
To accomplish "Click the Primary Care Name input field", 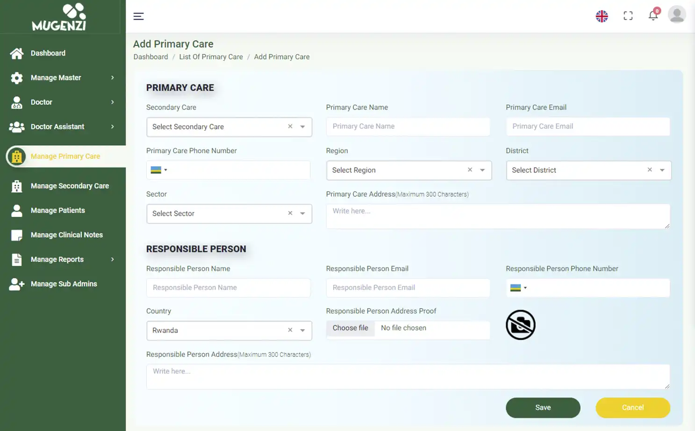I will 408,127.
